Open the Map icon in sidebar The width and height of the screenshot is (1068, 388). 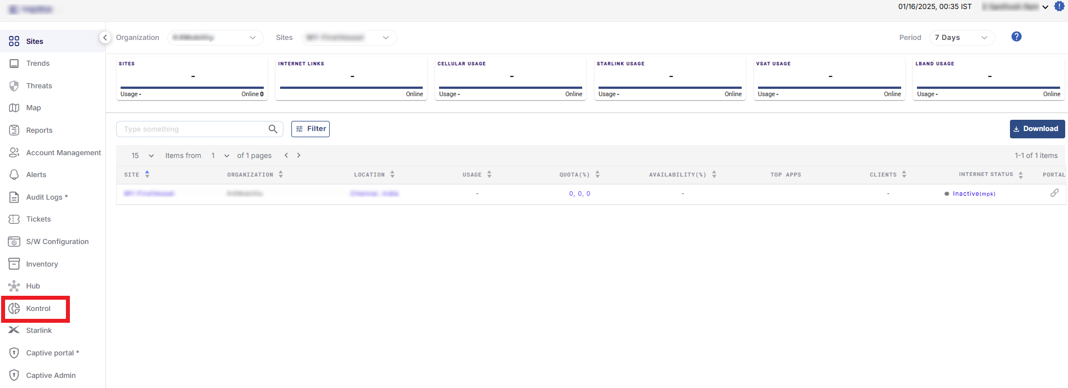point(14,108)
